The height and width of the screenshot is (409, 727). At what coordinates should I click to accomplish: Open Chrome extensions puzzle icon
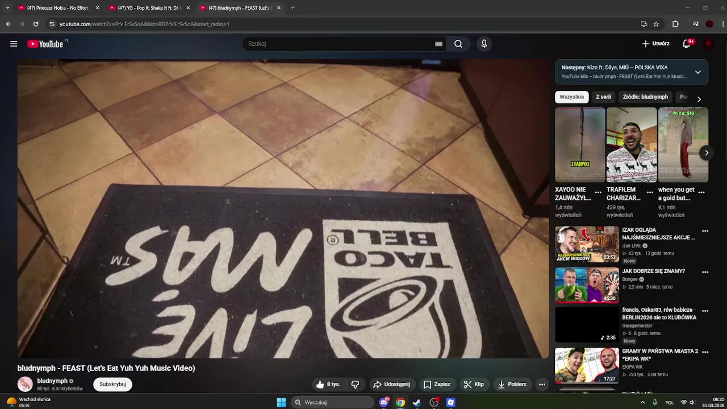tap(675, 24)
